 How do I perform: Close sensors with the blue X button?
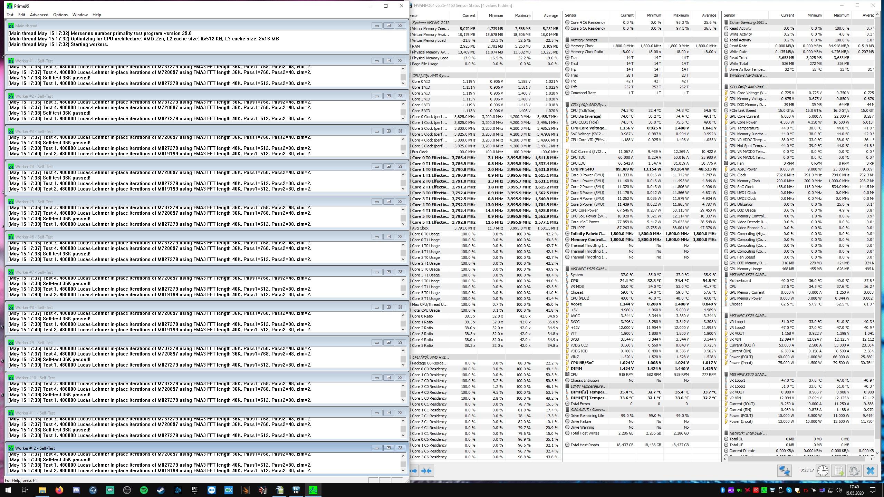point(870,471)
